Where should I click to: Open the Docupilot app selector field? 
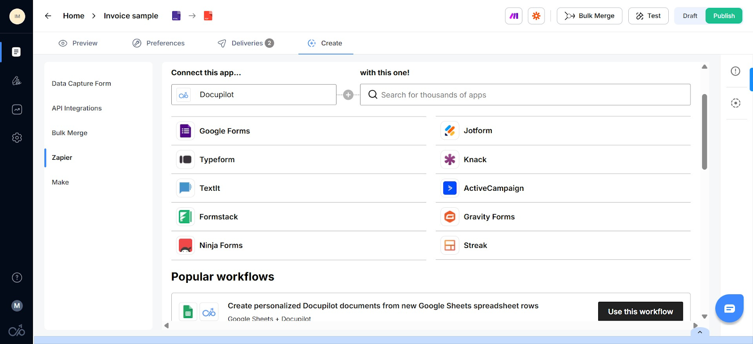254,95
